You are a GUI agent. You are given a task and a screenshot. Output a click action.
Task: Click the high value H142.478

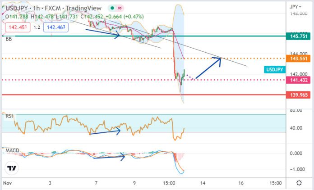[42, 17]
